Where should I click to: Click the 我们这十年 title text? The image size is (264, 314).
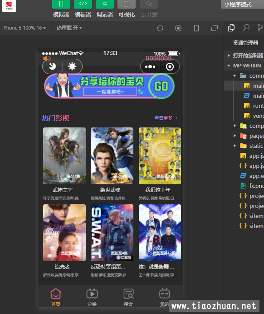[158, 190]
